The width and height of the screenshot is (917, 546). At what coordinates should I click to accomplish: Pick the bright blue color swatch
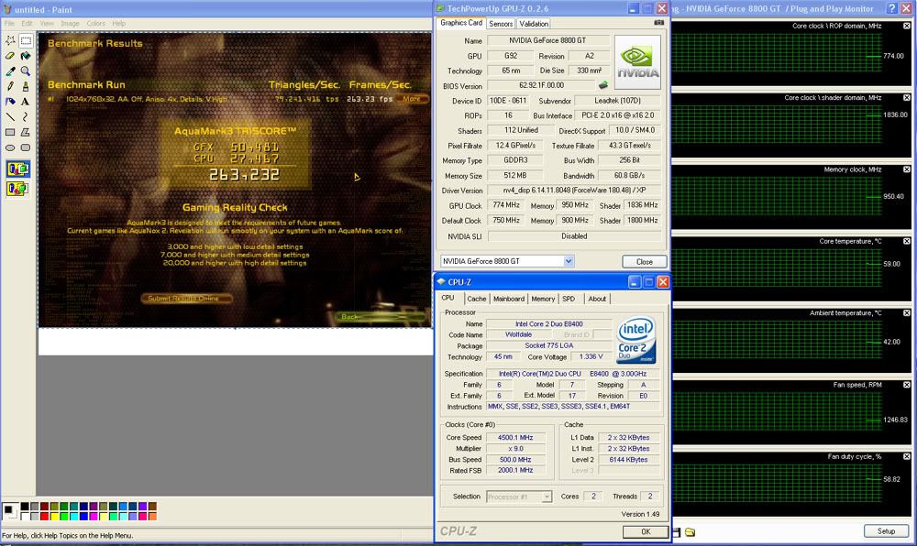coord(83,516)
